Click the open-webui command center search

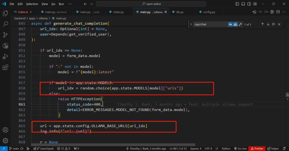click(151, 4)
